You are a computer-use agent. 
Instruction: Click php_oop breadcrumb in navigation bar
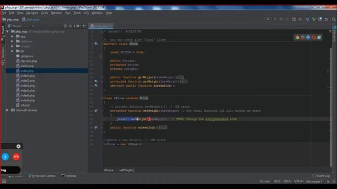[x=11, y=19]
